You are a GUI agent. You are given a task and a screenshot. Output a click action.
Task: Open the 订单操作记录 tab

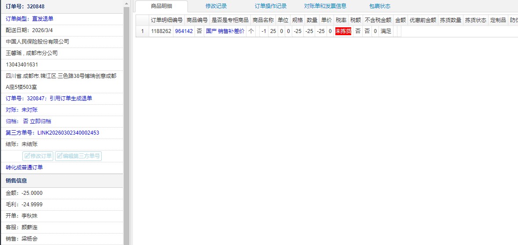pyautogui.click(x=271, y=6)
